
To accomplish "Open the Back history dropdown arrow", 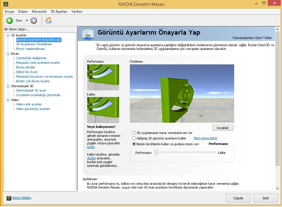I will pos(27,20).
